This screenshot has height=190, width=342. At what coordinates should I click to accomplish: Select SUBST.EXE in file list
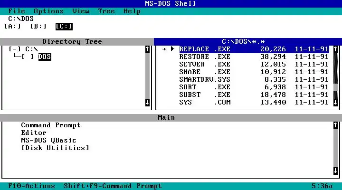pyautogui.click(x=254, y=95)
